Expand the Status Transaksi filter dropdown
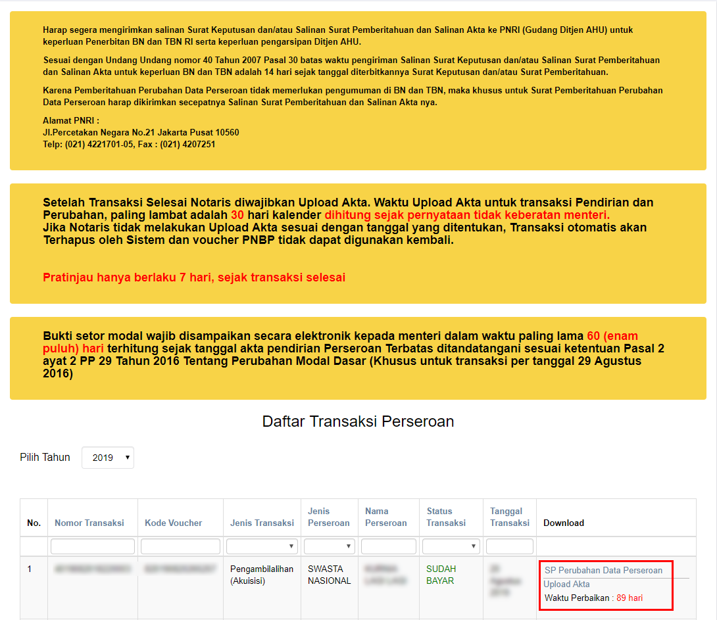The height and width of the screenshot is (620, 717). [451, 546]
